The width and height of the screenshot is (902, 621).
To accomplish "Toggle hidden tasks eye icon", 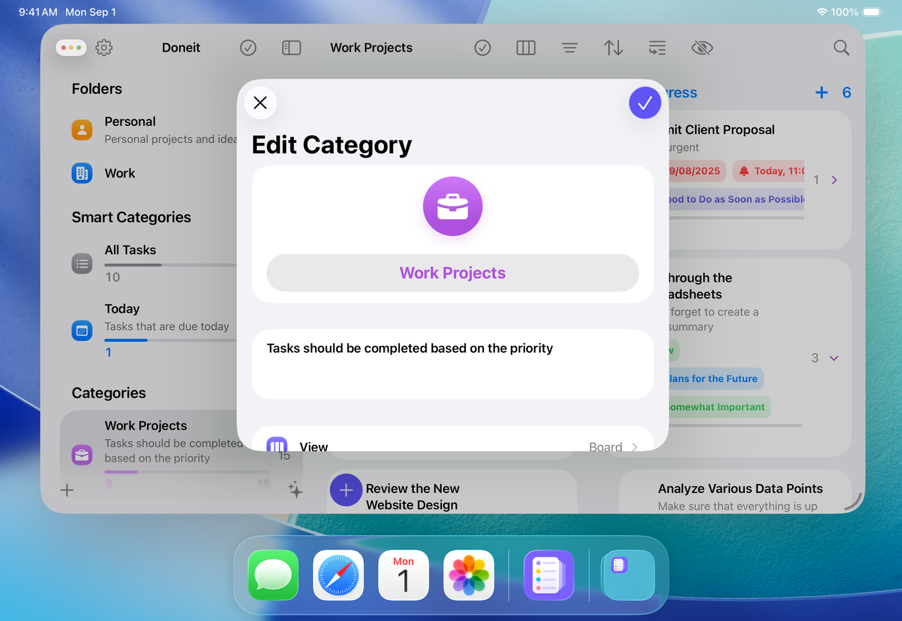I will (702, 48).
